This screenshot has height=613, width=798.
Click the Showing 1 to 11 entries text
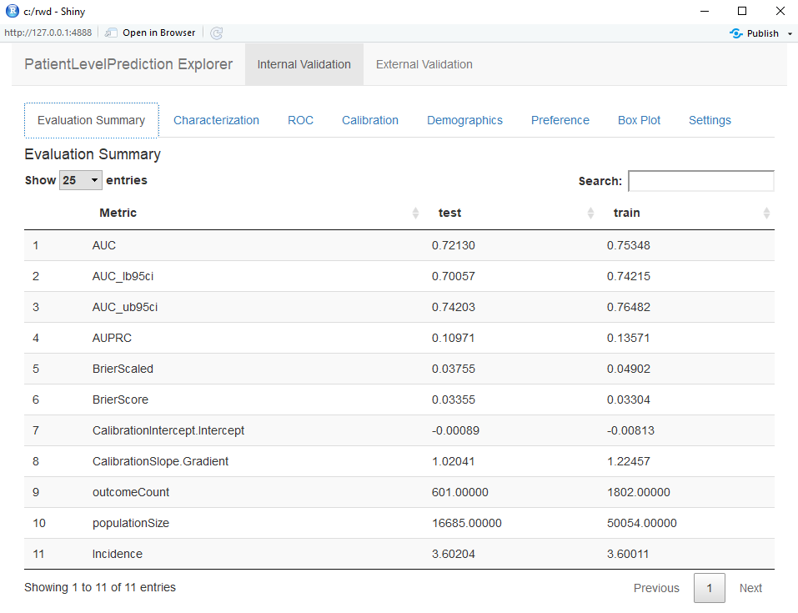click(100, 587)
